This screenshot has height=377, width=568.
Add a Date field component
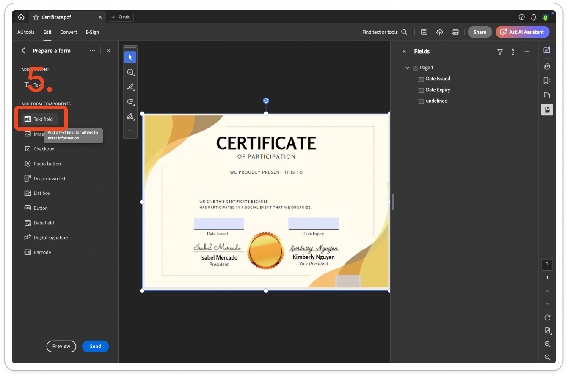pos(39,223)
